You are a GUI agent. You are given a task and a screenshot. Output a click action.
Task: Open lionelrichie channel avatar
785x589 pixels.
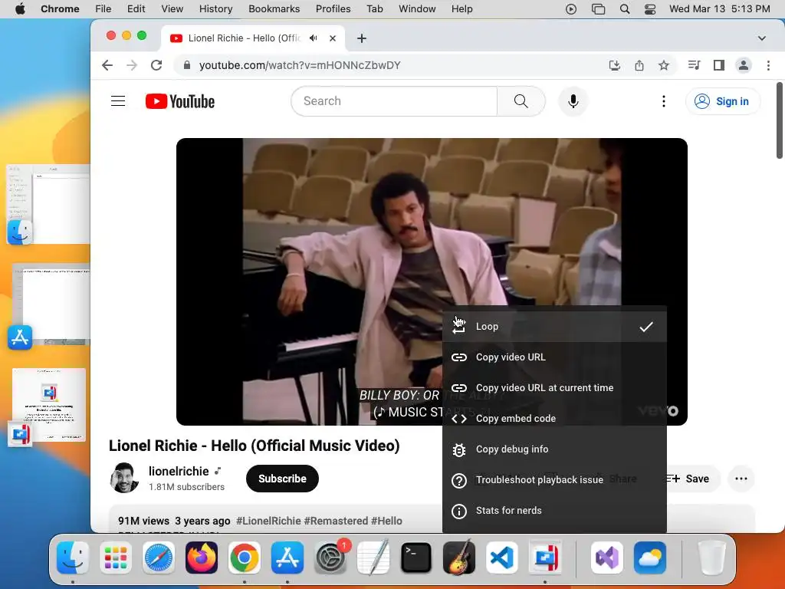pos(124,478)
